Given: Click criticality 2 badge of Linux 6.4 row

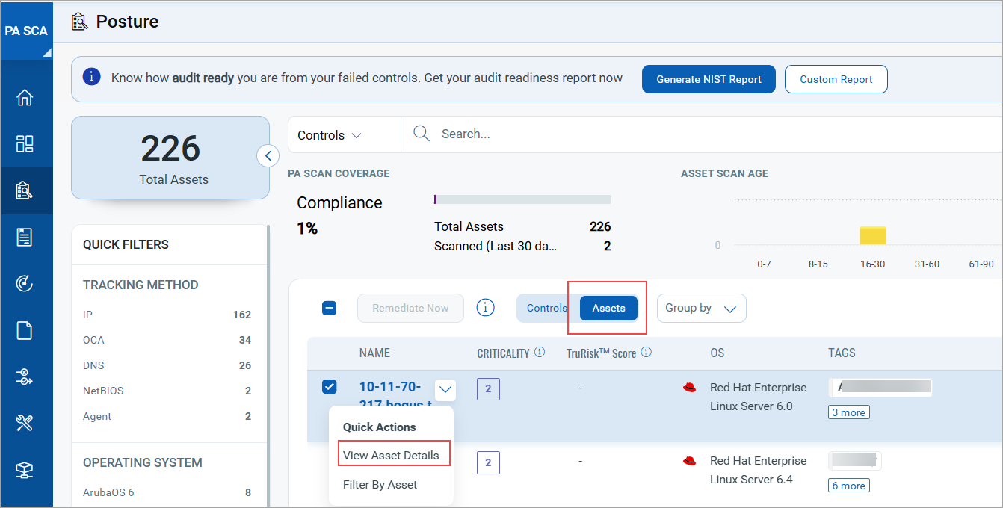Looking at the screenshot, I should tap(488, 462).
